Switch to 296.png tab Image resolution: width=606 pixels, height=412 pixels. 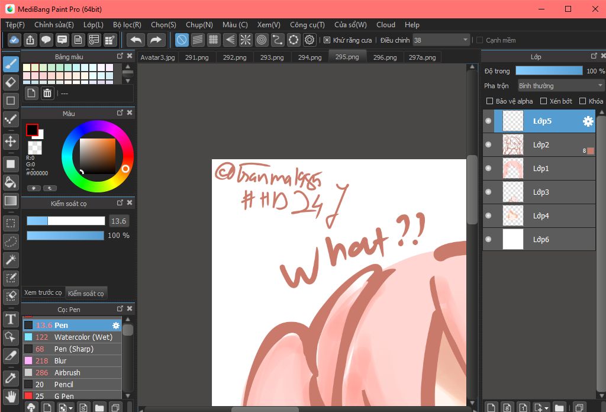click(385, 57)
